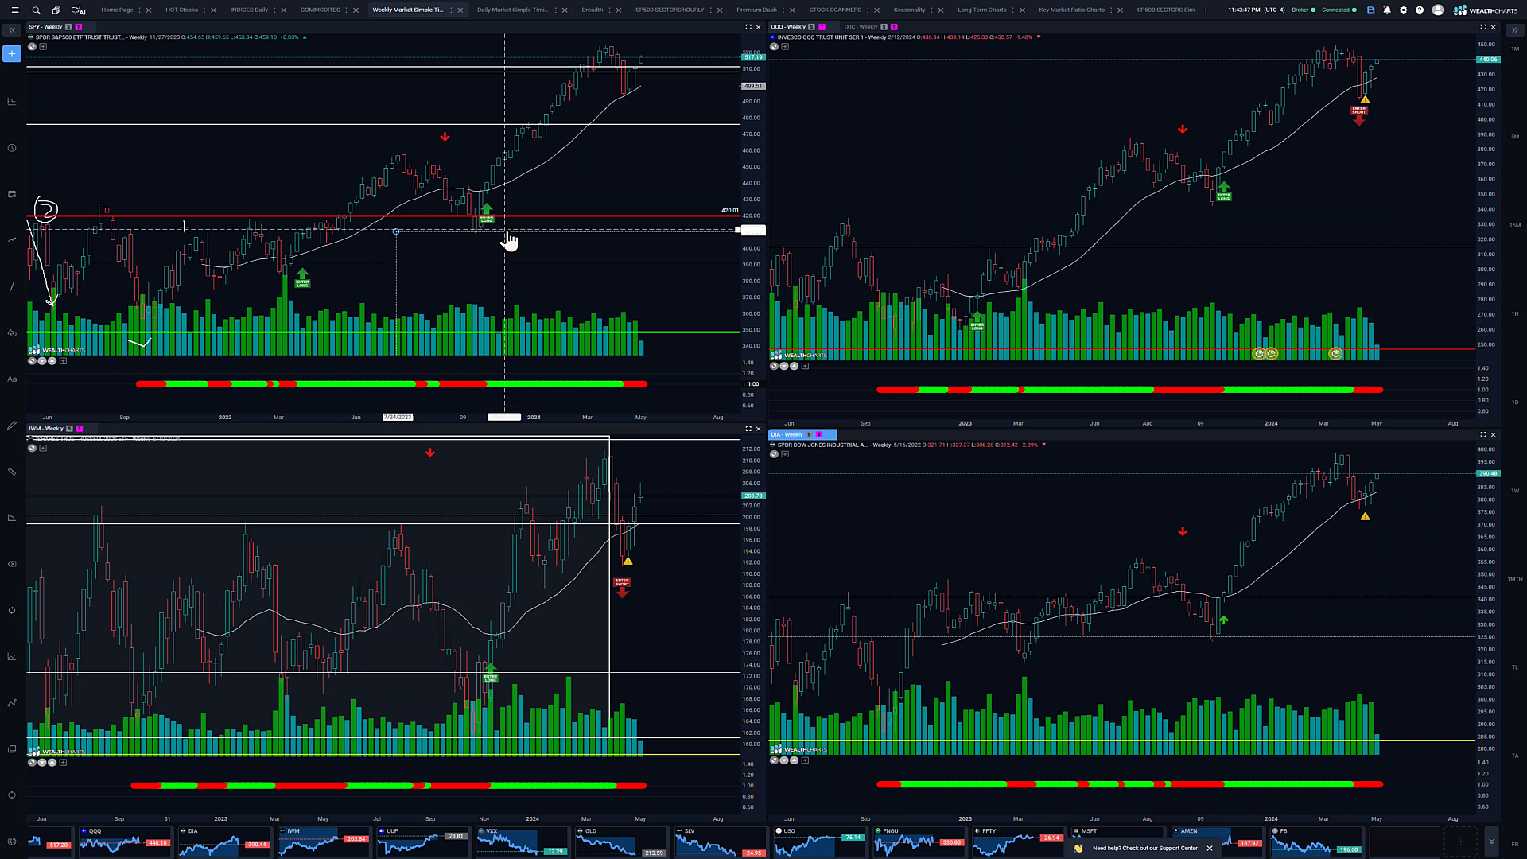Open options menu for INDICES Daily tab
This screenshot has height=859, width=1527.
275,10
